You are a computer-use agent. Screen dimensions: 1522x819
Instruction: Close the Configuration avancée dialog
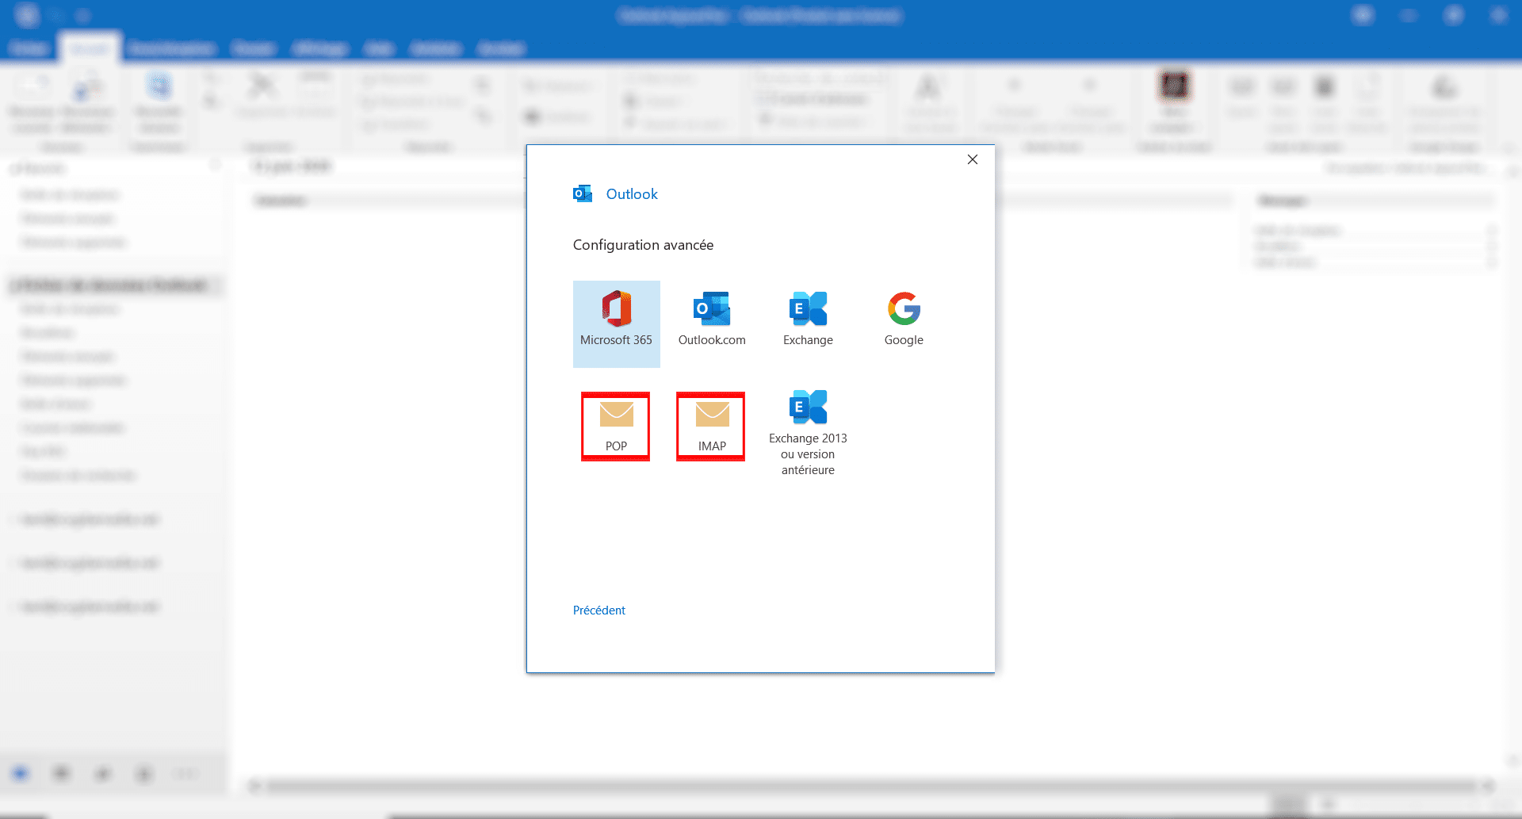(x=973, y=159)
